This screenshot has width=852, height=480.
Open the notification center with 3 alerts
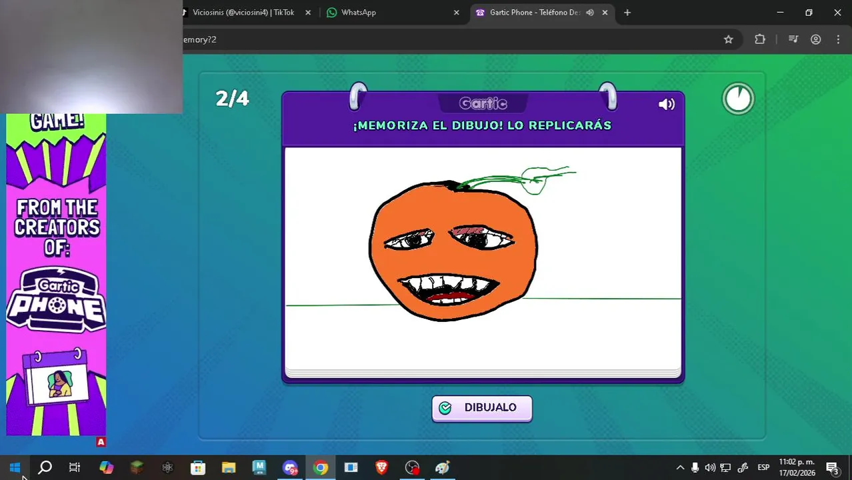pos(832,467)
